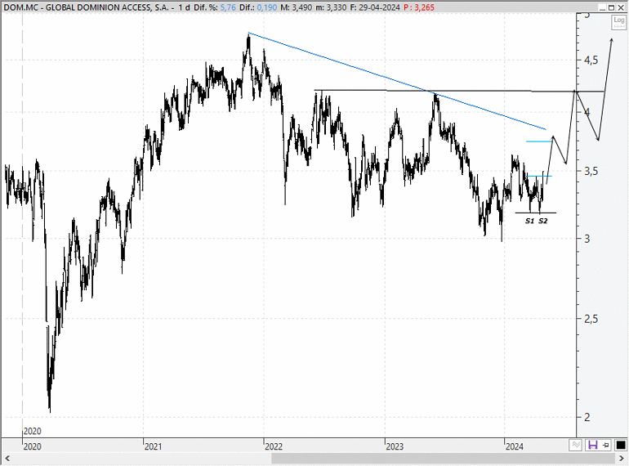Click the '1 d' timeframe label
The image size is (629, 466).
pos(184,7)
